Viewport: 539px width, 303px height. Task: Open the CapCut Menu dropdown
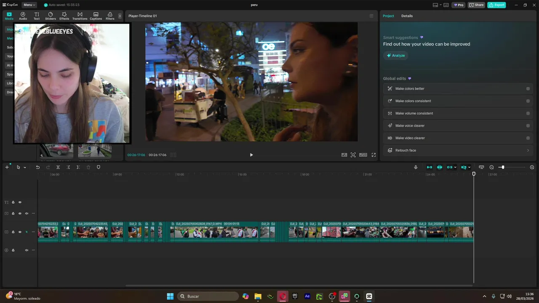click(29, 5)
